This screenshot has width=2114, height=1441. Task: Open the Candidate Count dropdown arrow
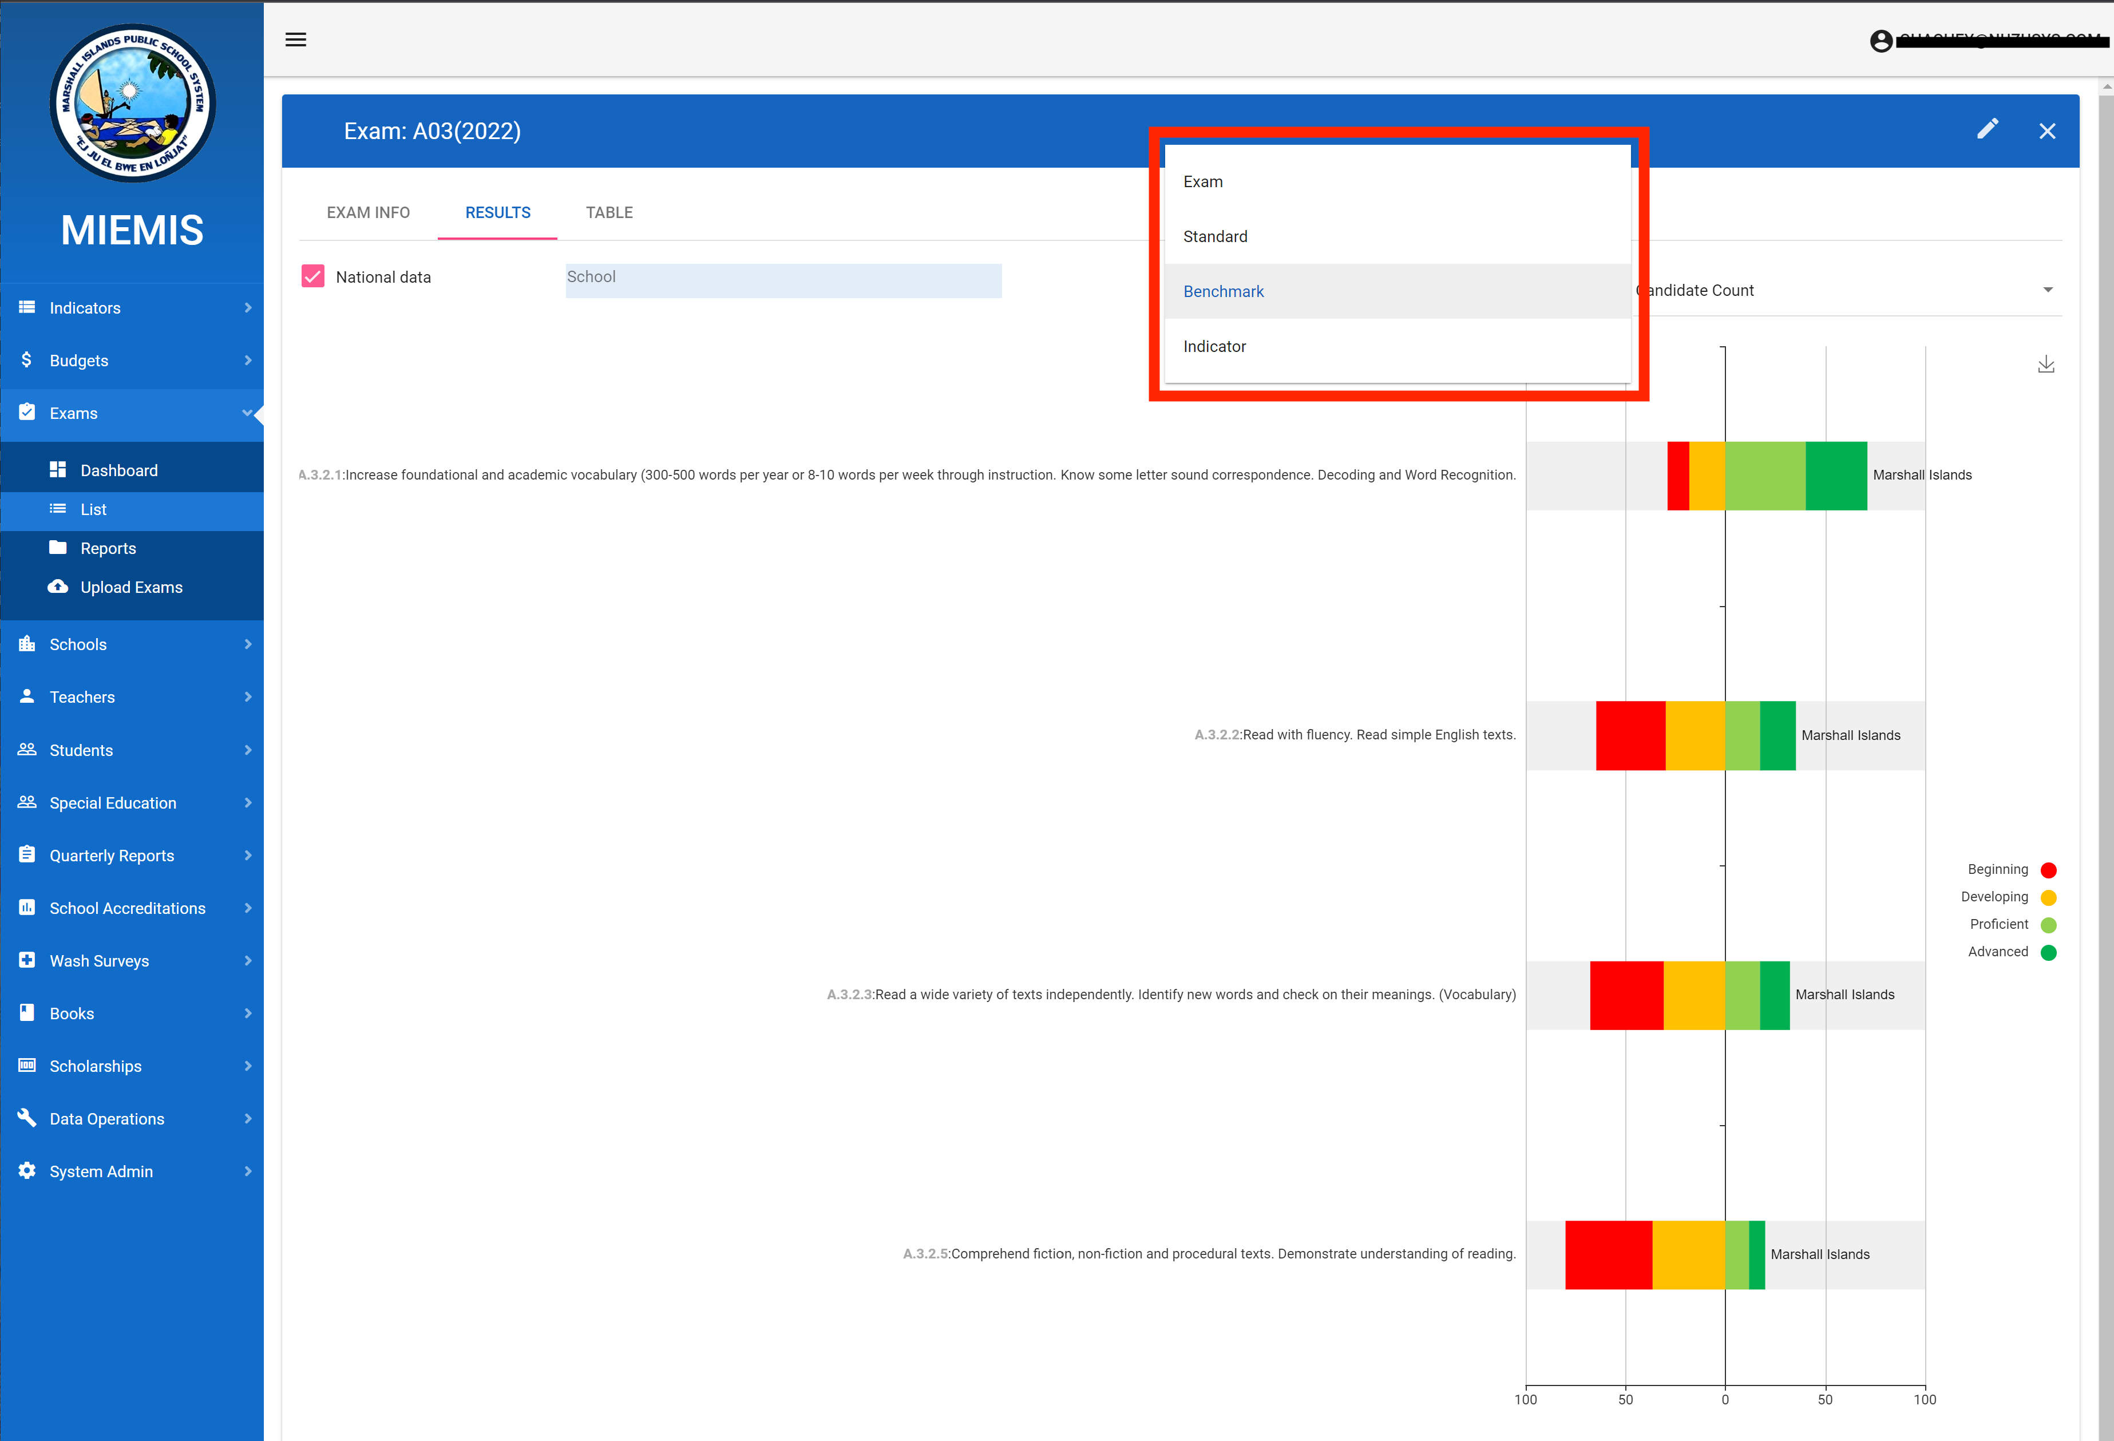pyautogui.click(x=2048, y=290)
